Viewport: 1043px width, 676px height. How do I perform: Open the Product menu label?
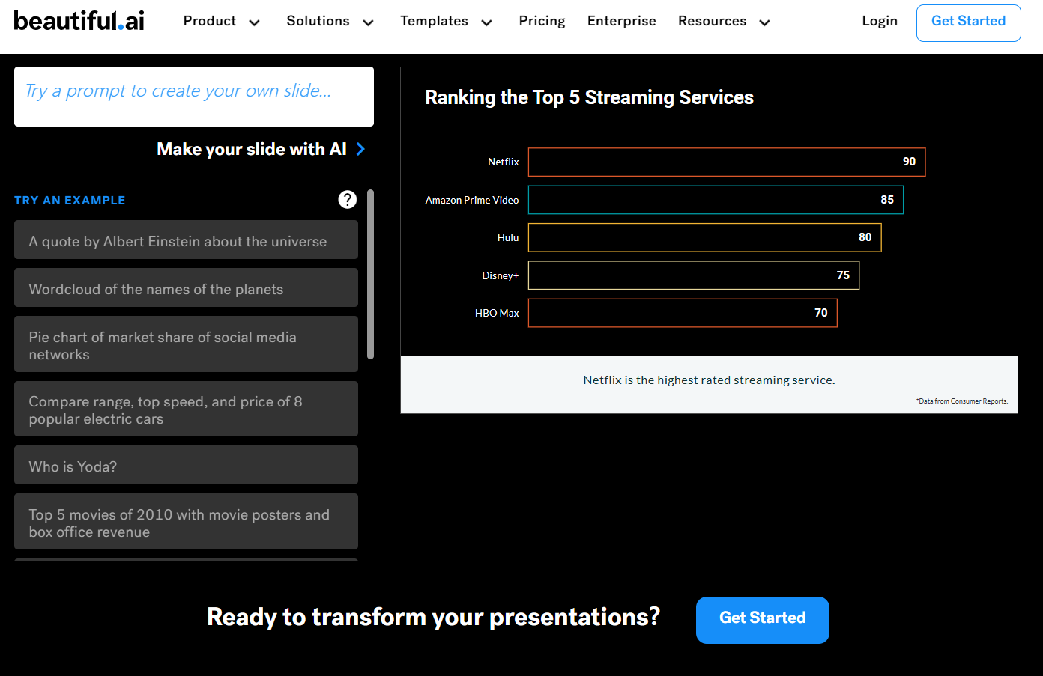point(210,21)
